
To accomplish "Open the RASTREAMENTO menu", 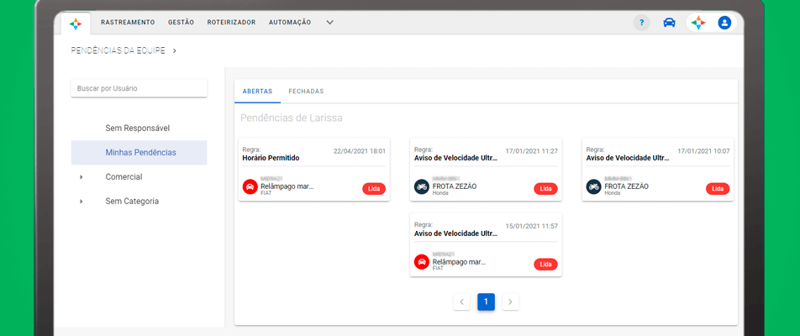I will click(x=128, y=23).
